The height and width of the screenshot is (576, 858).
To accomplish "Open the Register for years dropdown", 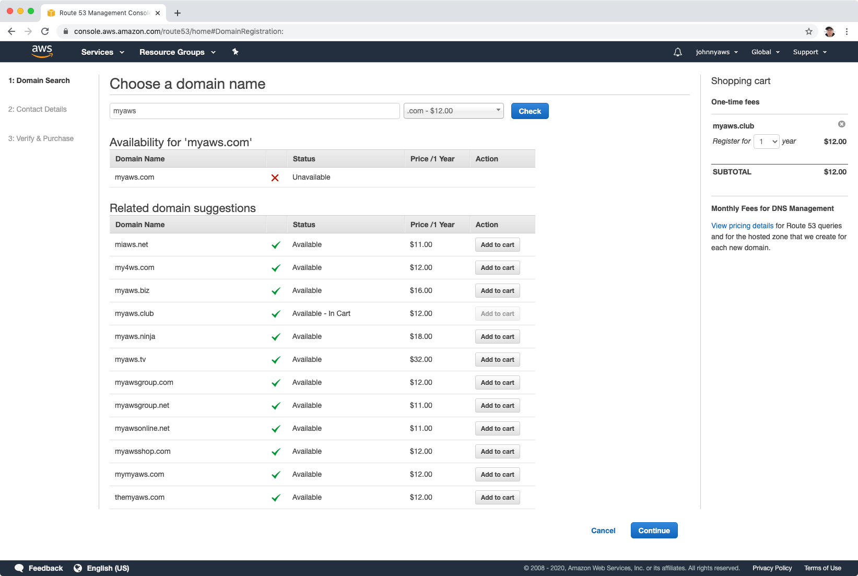I will (767, 142).
